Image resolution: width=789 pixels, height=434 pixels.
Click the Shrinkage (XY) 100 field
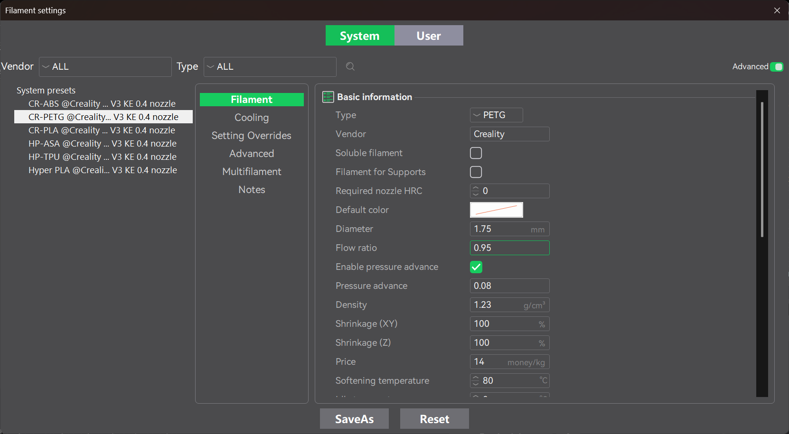coord(510,323)
